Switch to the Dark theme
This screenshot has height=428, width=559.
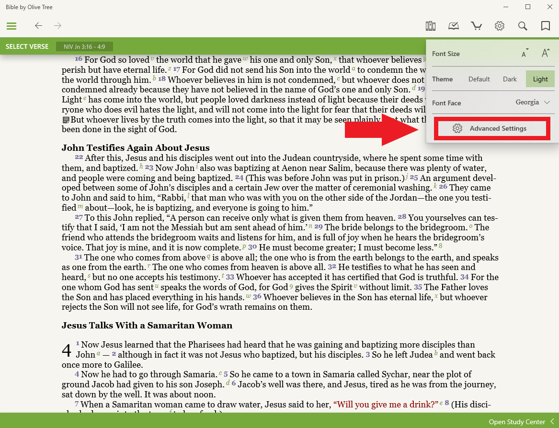coord(510,79)
